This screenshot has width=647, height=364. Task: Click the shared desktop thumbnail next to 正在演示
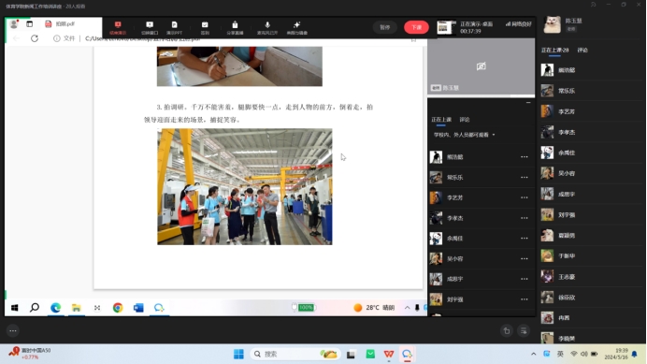[x=447, y=27]
